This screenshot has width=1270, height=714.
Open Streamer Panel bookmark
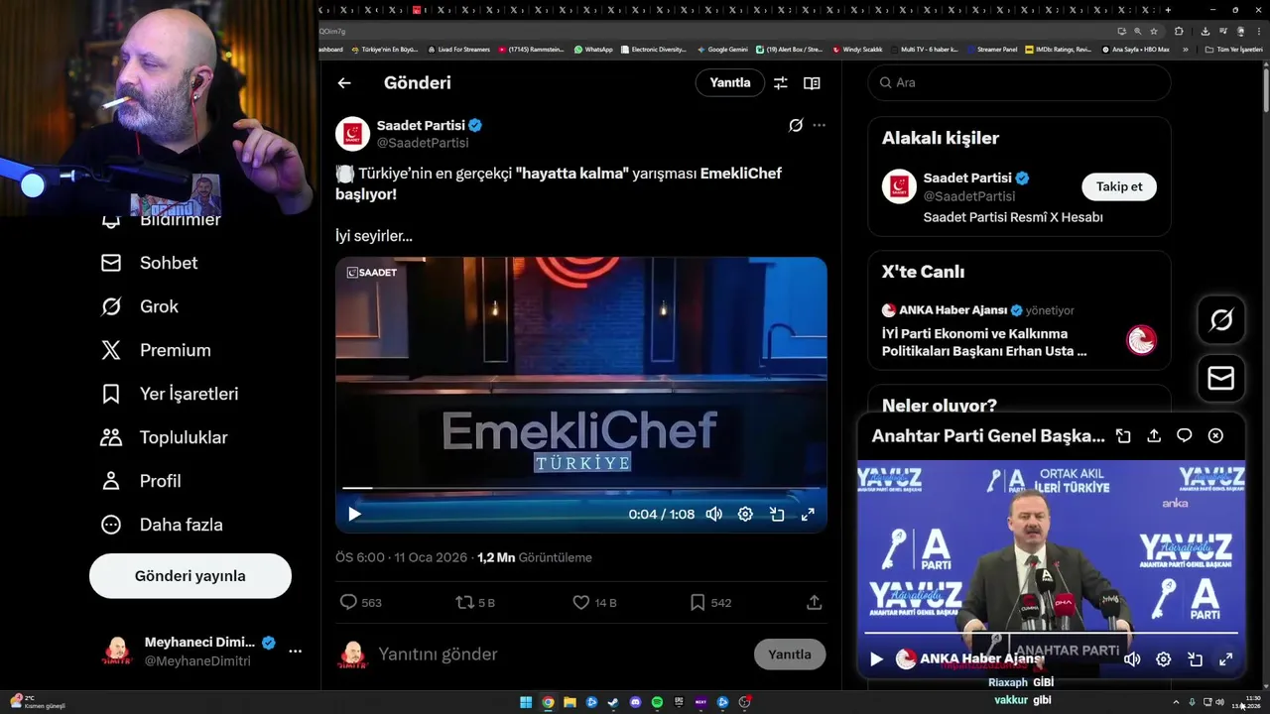[x=992, y=49]
